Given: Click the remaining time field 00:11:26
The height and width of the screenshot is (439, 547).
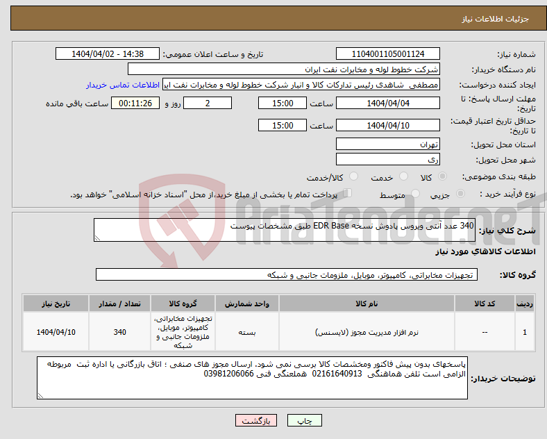Looking at the screenshot, I should (x=135, y=103).
